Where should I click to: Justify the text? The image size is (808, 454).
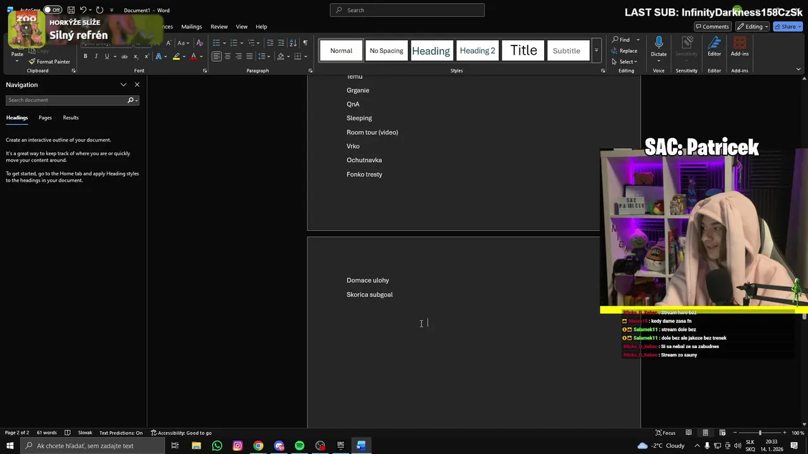[249, 56]
